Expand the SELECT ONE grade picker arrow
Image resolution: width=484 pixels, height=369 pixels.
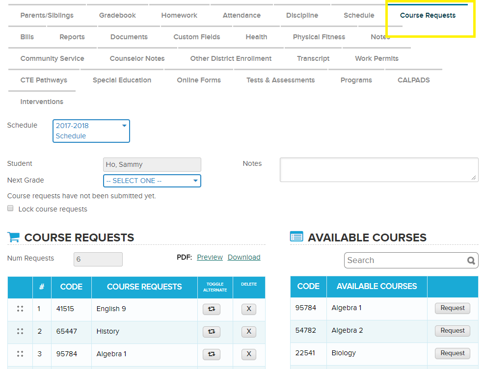195,181
